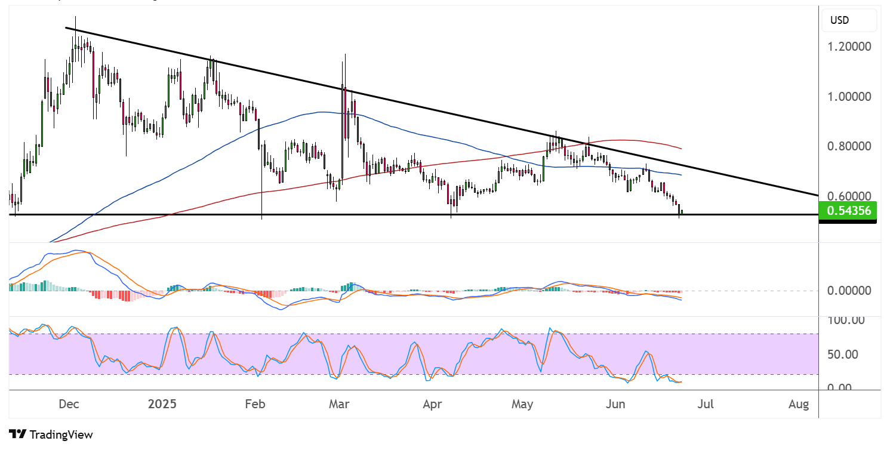Viewport: 890px width, 450px height.
Task: Click the Feb label on time axis
Action: point(255,404)
